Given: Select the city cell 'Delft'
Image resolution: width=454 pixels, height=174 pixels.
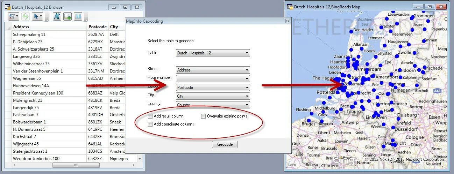Looking at the screenshot, I should 117,35.
